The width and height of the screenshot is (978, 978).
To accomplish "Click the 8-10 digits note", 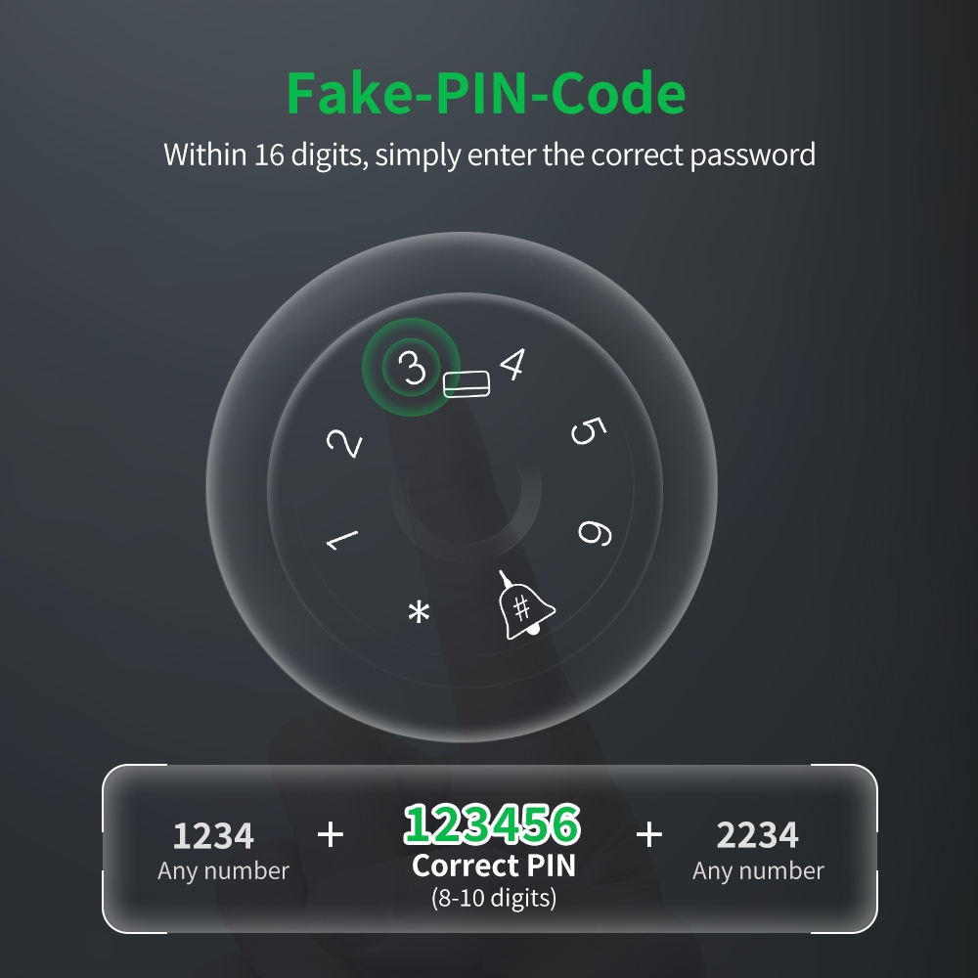I will click(493, 898).
